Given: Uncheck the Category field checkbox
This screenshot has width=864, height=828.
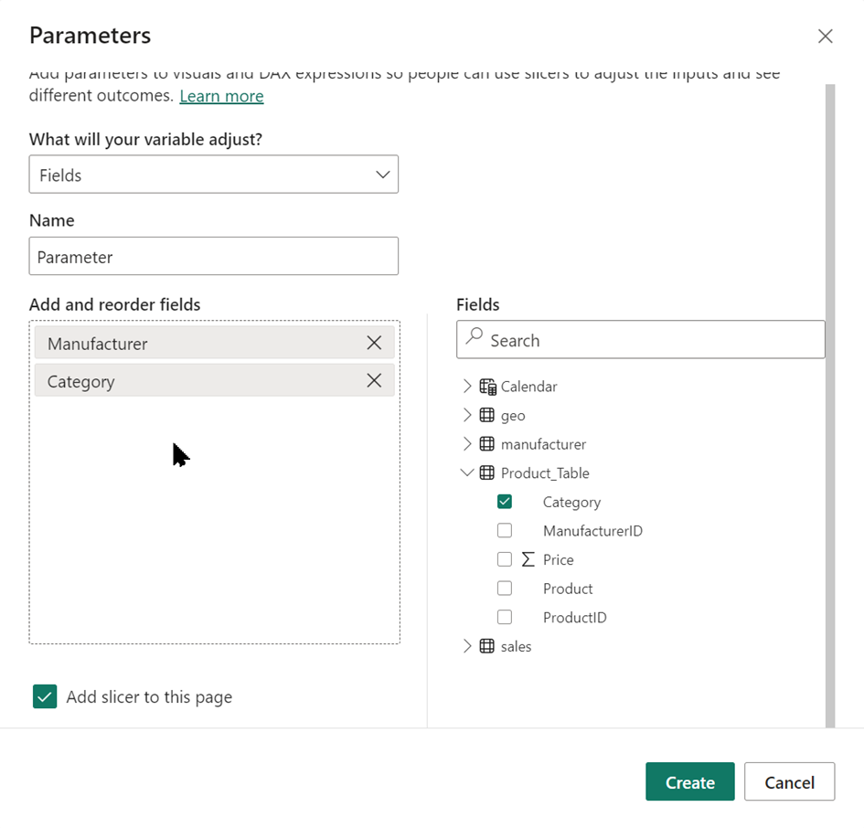Looking at the screenshot, I should pos(505,502).
